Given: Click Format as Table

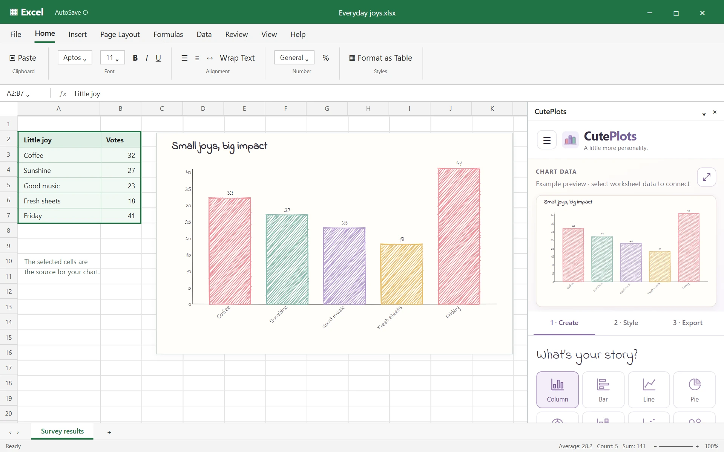Looking at the screenshot, I should [x=380, y=58].
